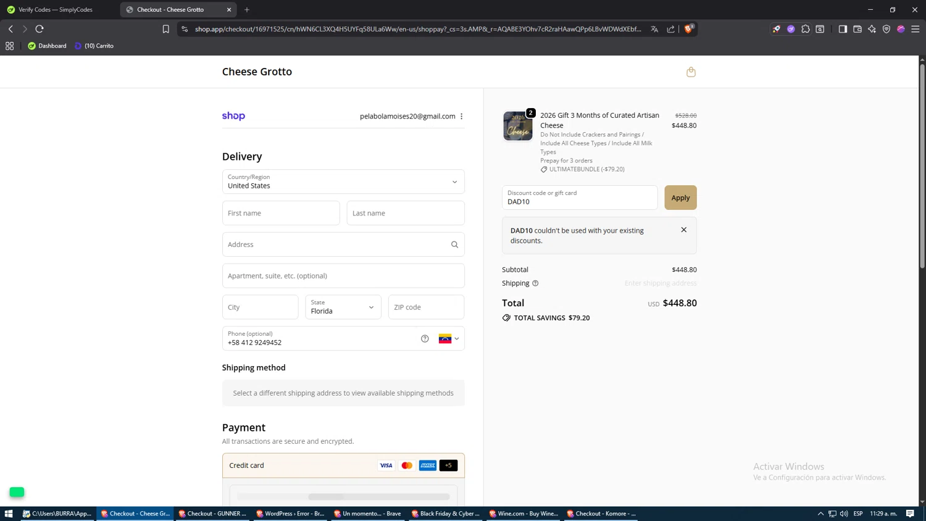The image size is (926, 521).
Task: Click the browser address bar URL
Action: [418, 29]
